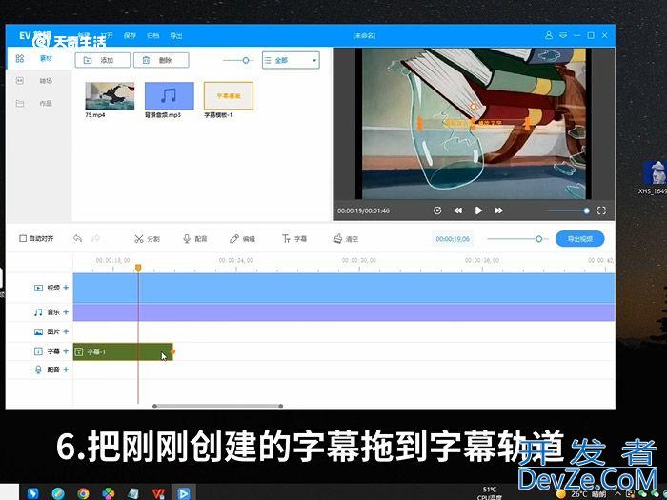Click the orange playhead marker on ruler
Image resolution: width=667 pixels, height=500 pixels.
coord(138,268)
